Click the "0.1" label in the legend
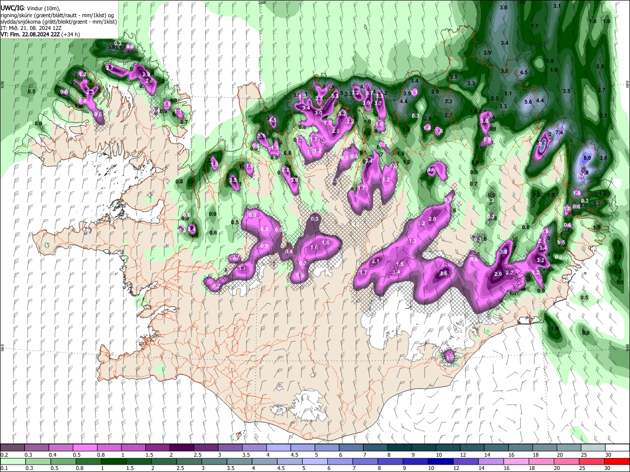 pos(4,468)
